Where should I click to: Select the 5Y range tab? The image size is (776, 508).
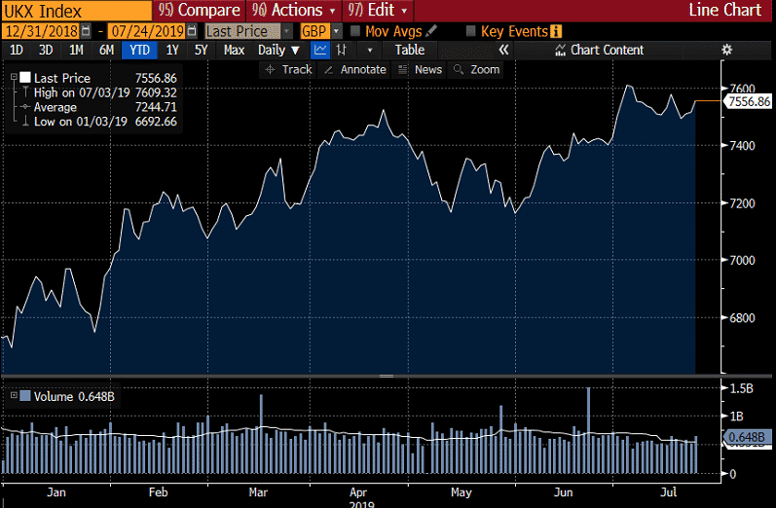click(201, 50)
